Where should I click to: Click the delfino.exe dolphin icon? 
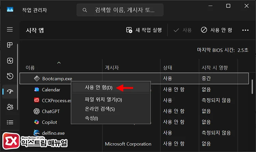[x=37, y=133]
